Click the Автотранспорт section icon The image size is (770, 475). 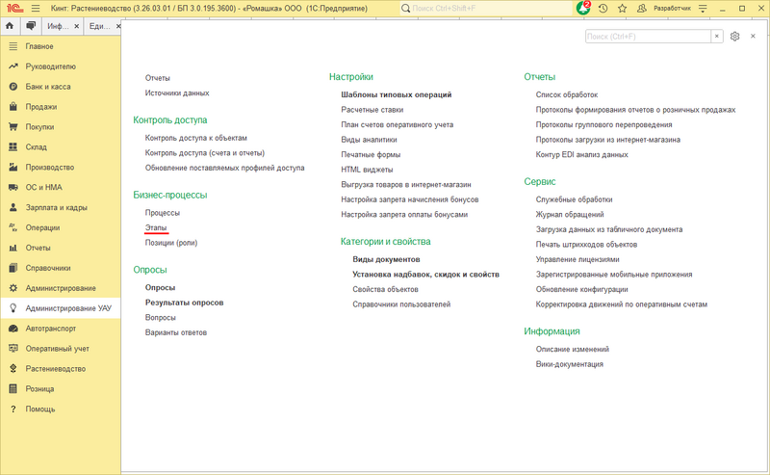[13, 329]
